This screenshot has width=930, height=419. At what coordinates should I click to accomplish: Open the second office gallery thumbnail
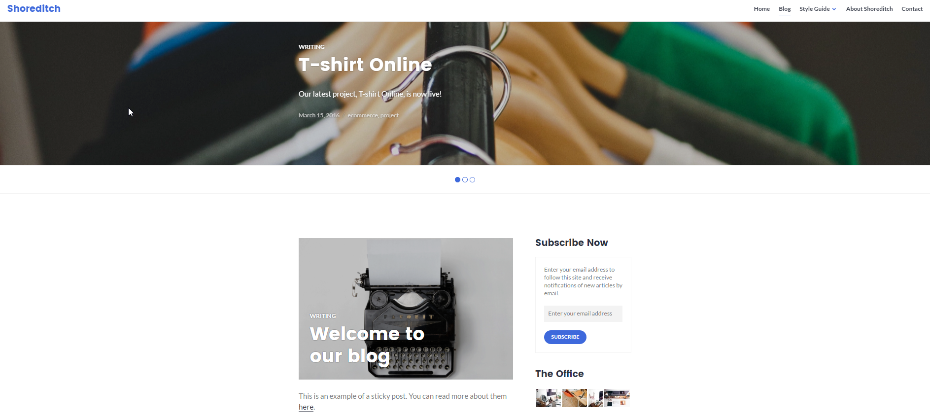click(x=575, y=398)
